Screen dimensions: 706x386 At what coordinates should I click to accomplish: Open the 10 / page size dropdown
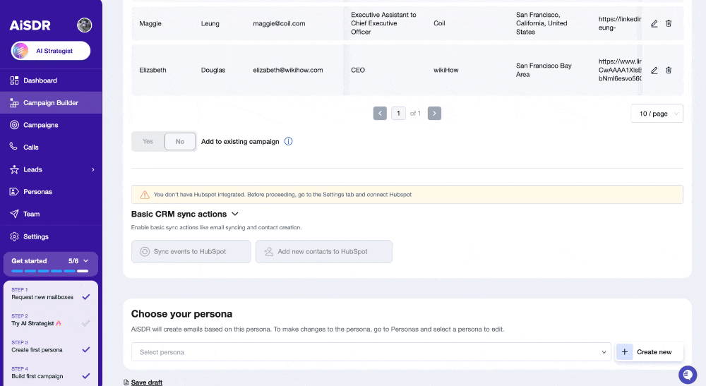point(657,114)
